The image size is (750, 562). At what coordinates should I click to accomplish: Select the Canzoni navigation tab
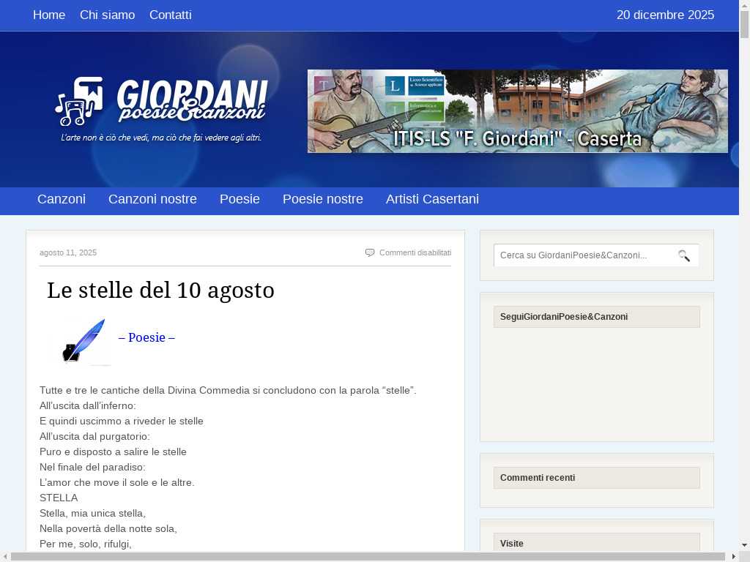pos(62,199)
